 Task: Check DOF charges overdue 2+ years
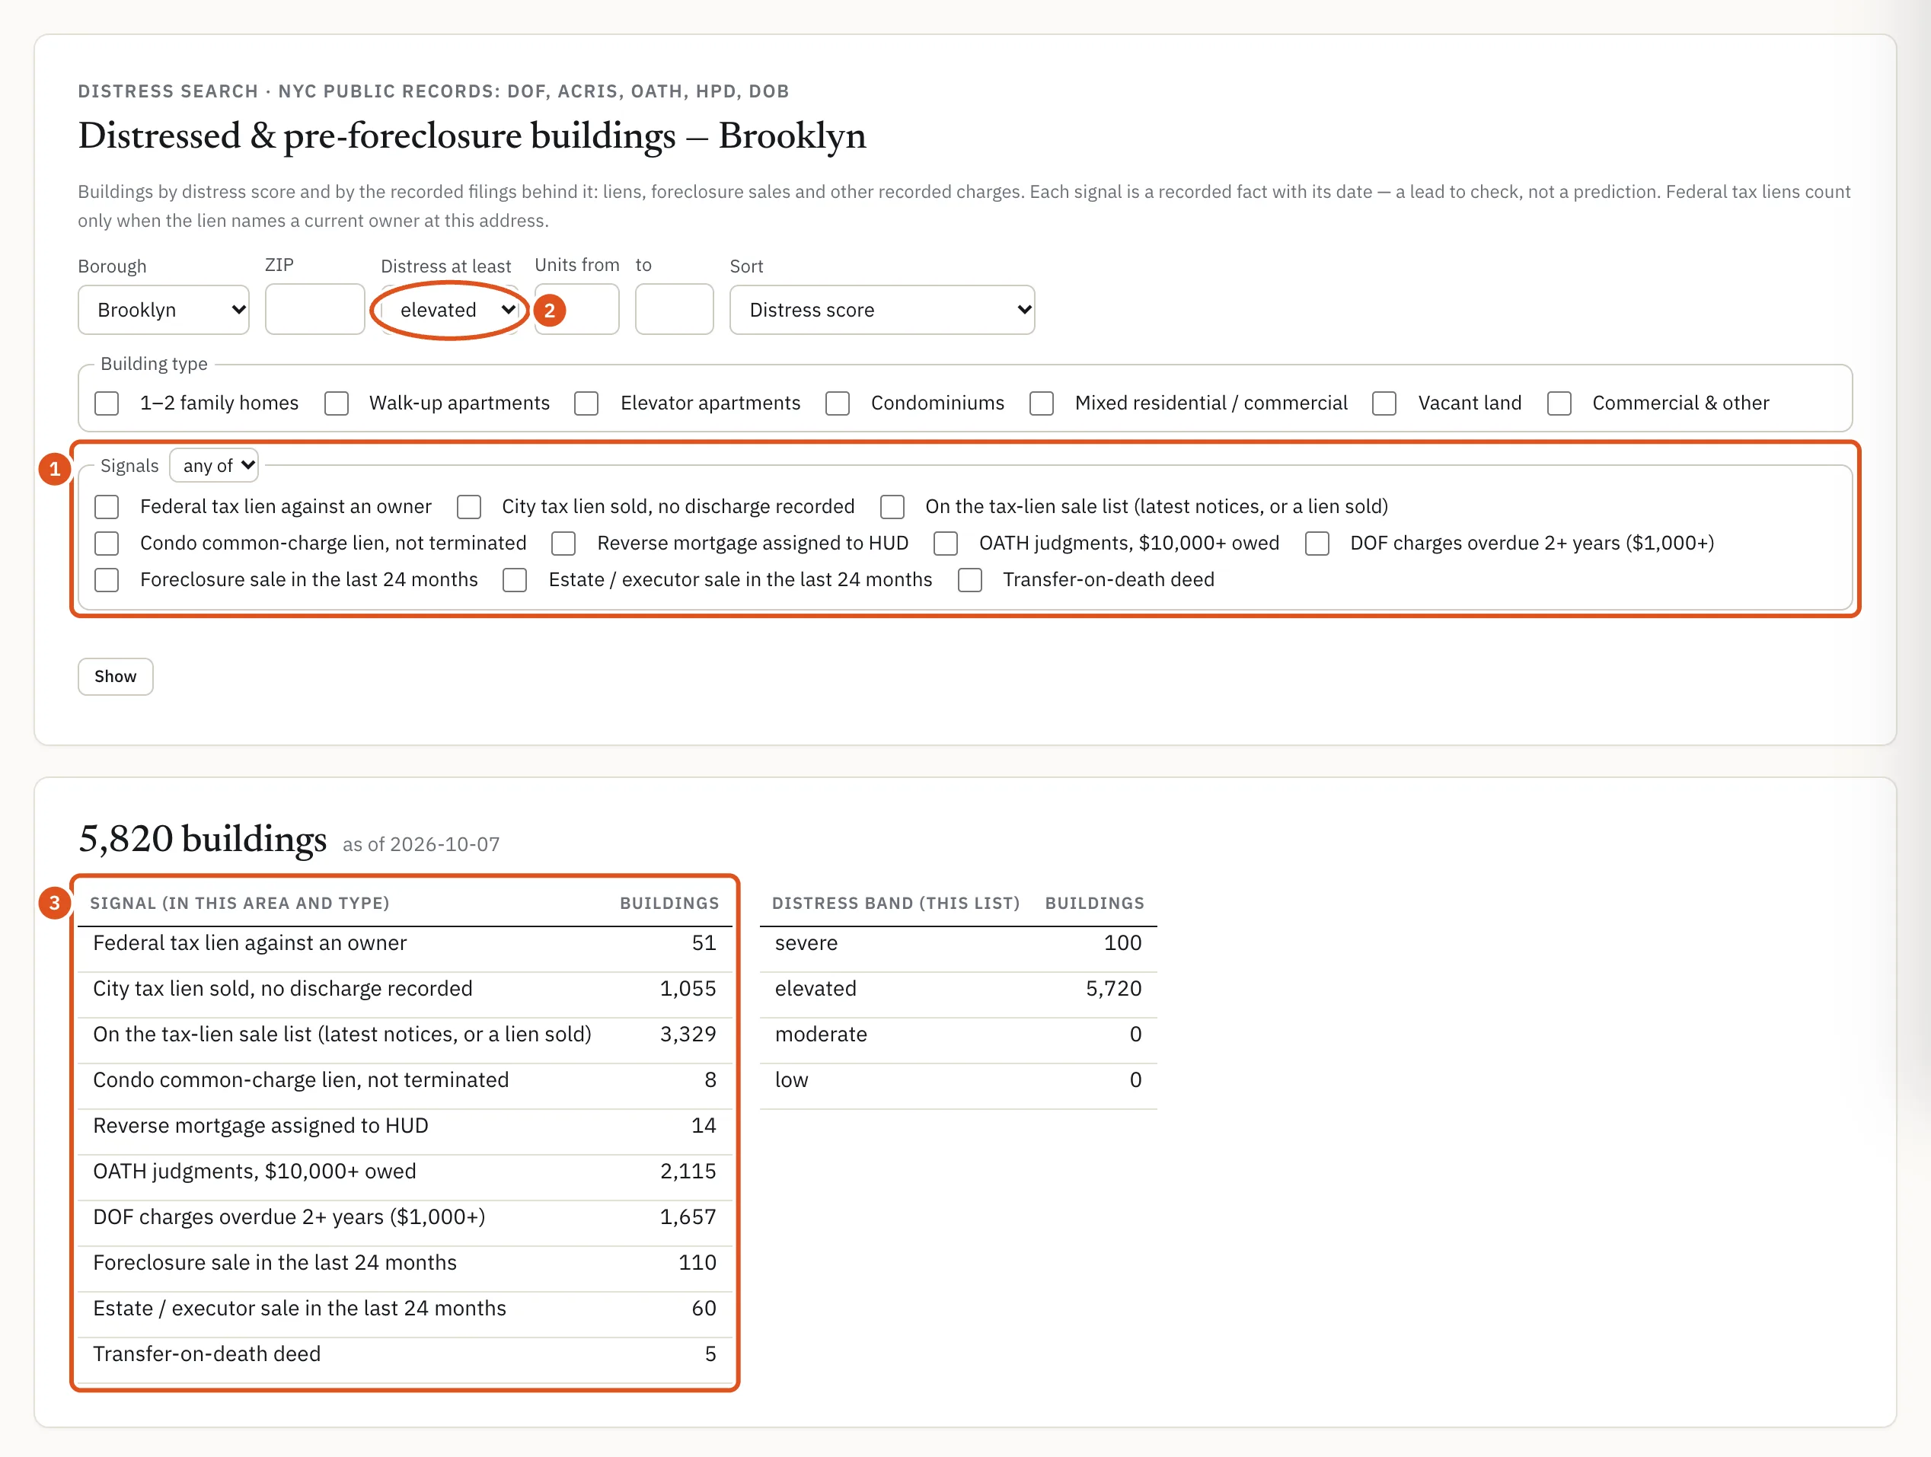(1317, 544)
